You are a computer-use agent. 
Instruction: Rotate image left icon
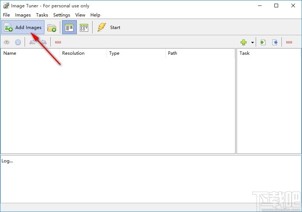pyautogui.click(x=32, y=42)
